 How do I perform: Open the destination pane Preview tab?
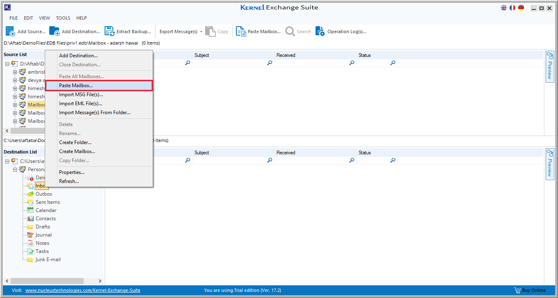click(x=550, y=164)
